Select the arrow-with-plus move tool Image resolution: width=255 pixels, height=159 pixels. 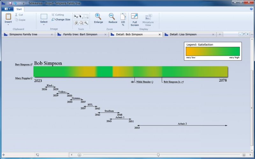[x=76, y=17]
